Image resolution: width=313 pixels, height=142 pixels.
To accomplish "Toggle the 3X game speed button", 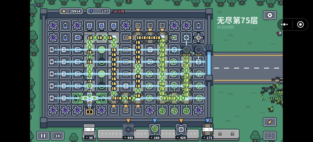I will click(x=57, y=136).
